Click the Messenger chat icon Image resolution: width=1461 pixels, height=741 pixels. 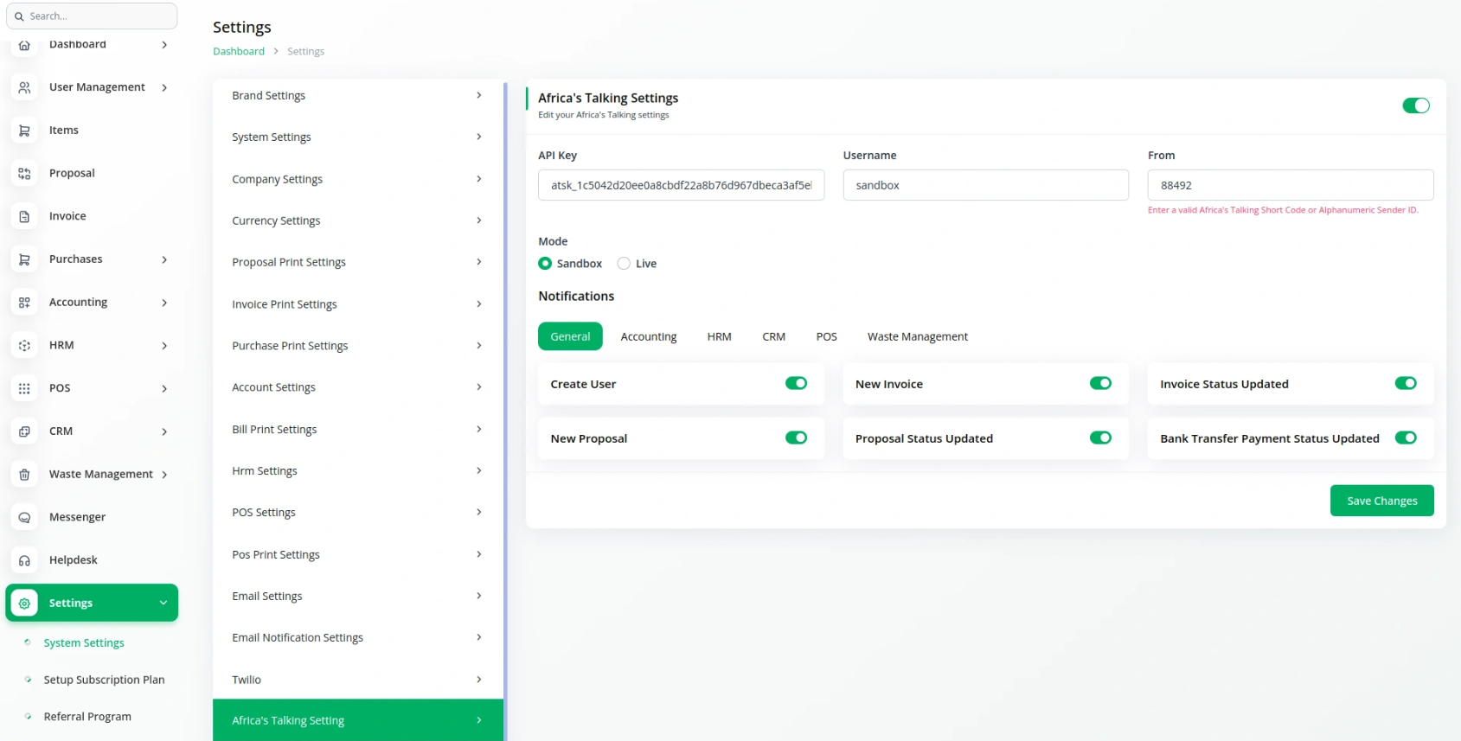click(x=24, y=517)
